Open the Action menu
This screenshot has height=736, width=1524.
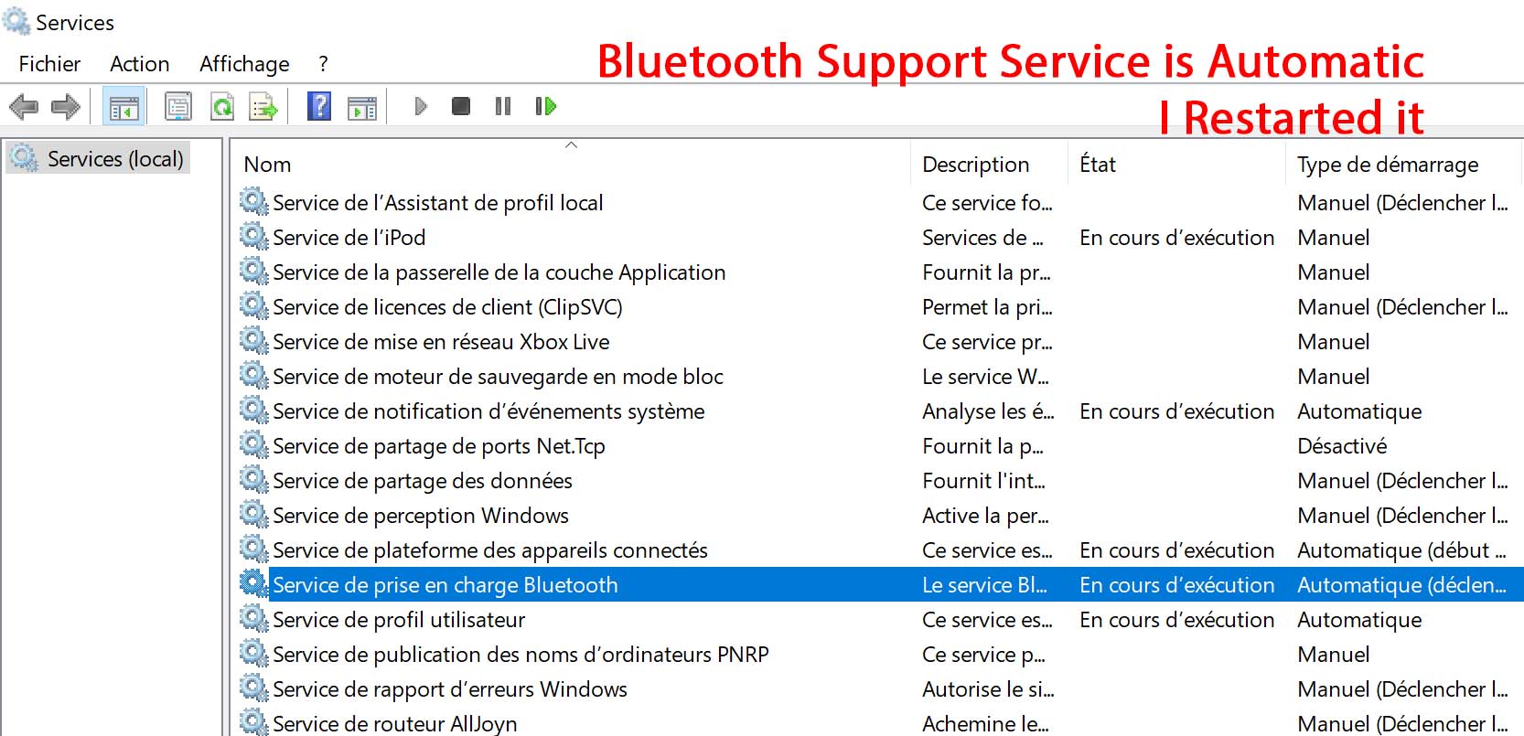[139, 64]
